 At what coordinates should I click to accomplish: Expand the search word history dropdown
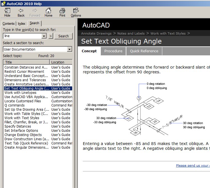[x=44, y=36]
